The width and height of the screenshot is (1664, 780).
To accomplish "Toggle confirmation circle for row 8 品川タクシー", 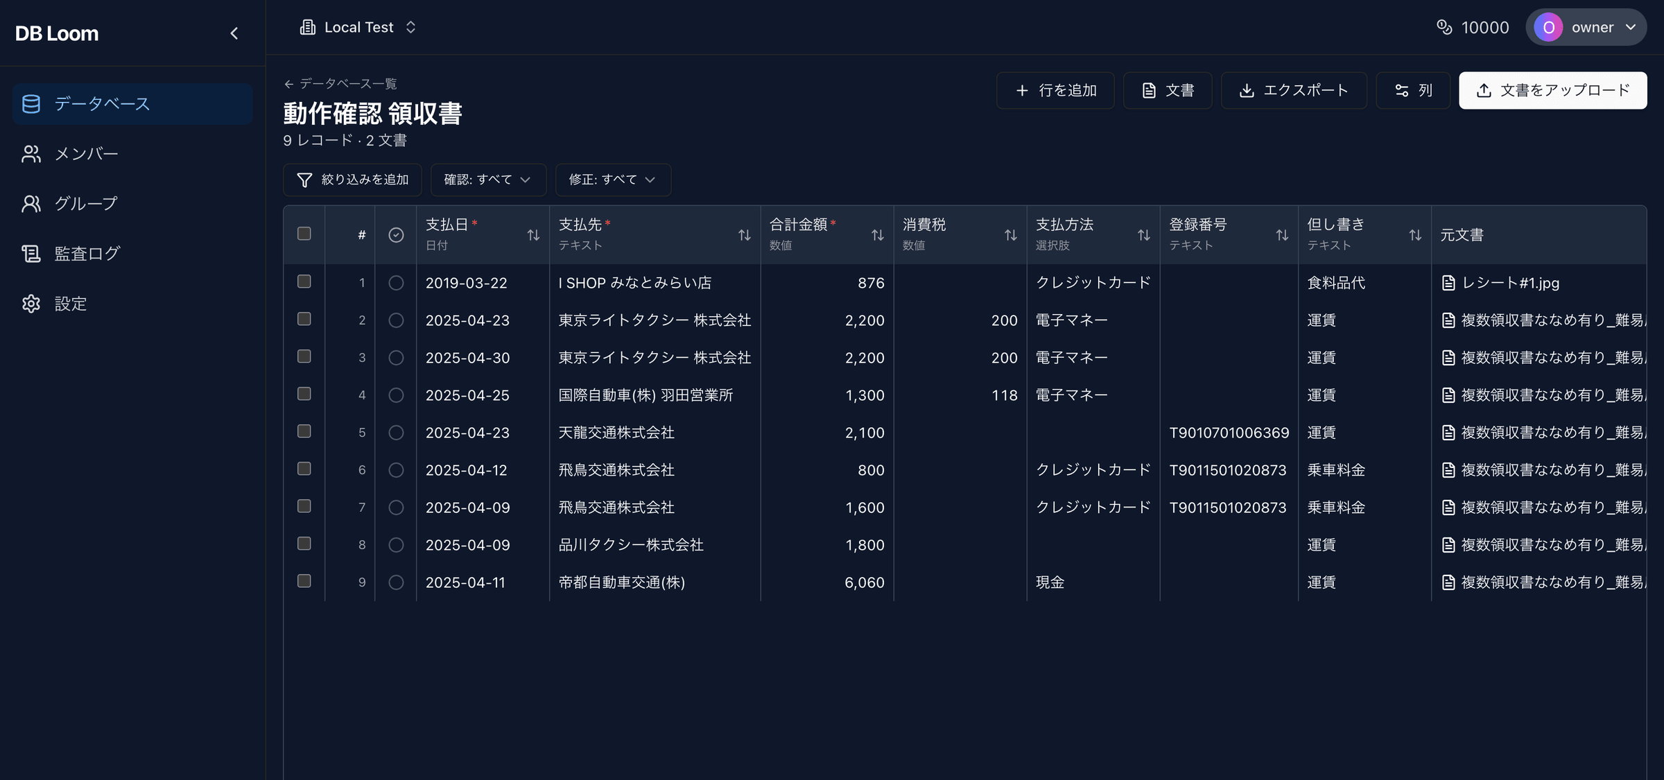I will click(x=396, y=545).
